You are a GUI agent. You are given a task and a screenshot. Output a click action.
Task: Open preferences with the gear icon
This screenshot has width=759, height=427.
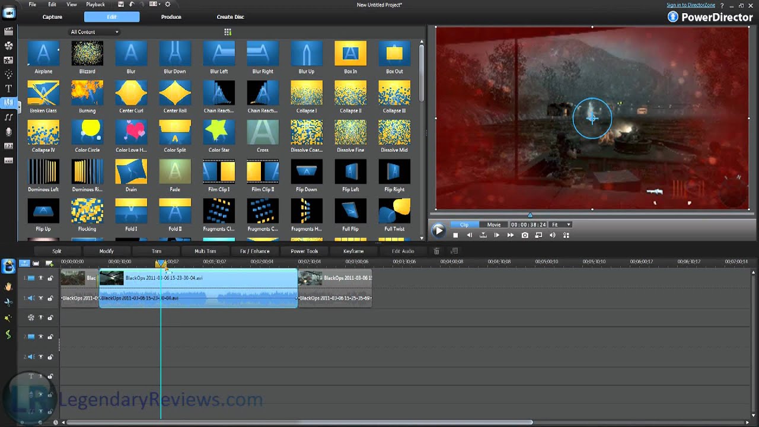point(167,4)
